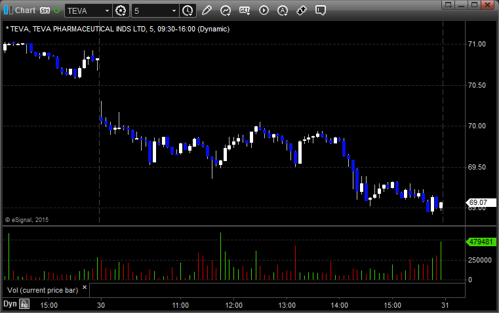Screen dimensions: 499x313
Task: Maximize the chart window
Action: pyautogui.click(x=474, y=5)
